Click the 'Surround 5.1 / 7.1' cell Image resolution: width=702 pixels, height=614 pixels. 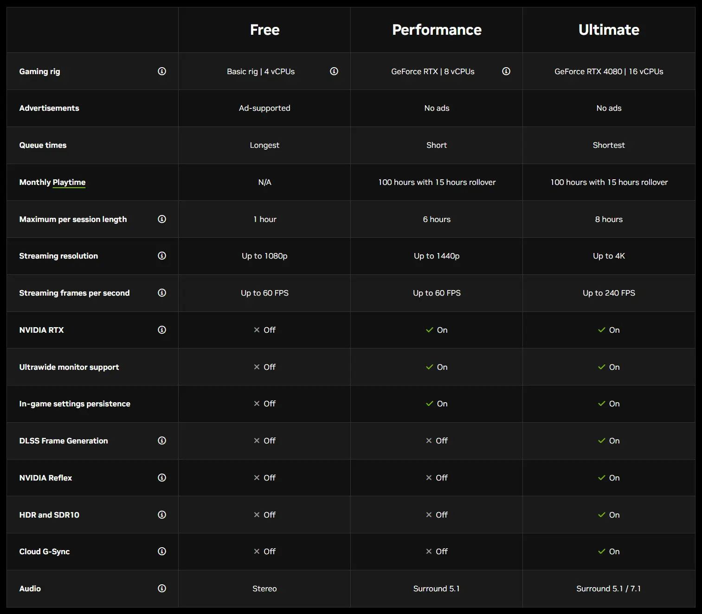coord(609,589)
